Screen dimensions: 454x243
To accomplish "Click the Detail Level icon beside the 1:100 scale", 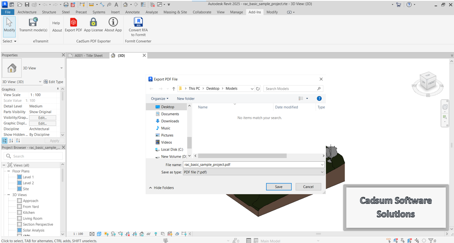I will (92, 234).
